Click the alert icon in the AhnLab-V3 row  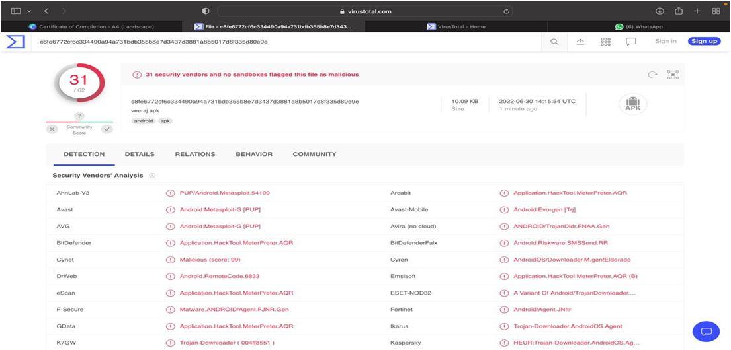170,193
